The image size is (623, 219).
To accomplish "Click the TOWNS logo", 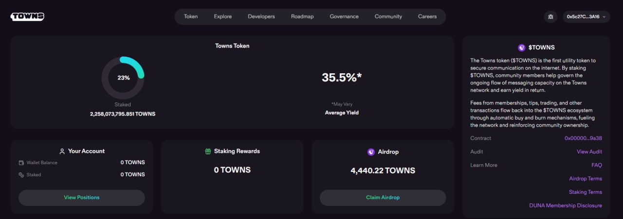I will [x=28, y=17].
